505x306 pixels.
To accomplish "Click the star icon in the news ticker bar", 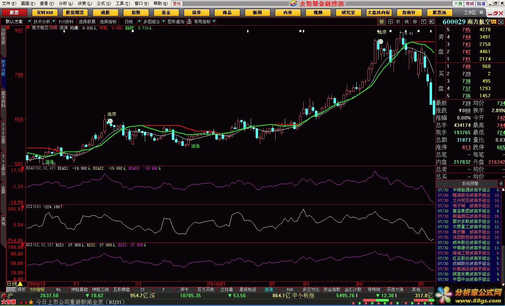I will point(31,302).
